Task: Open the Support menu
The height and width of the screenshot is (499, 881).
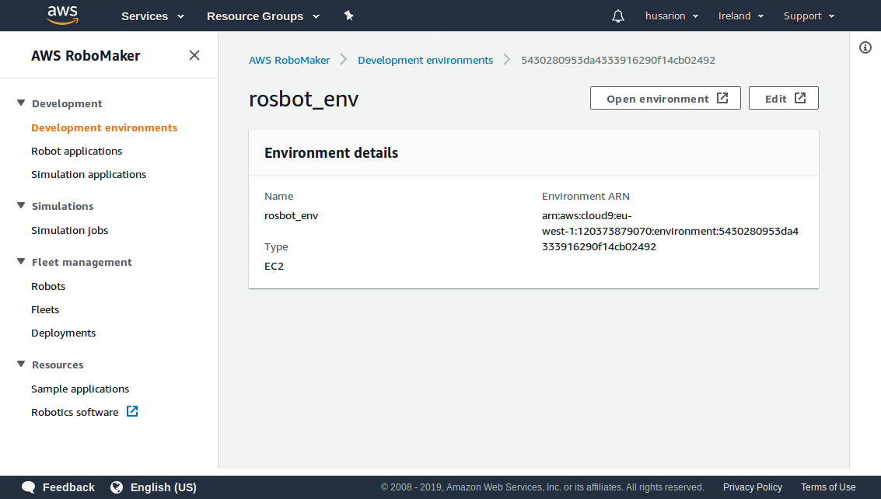Action: click(x=809, y=16)
